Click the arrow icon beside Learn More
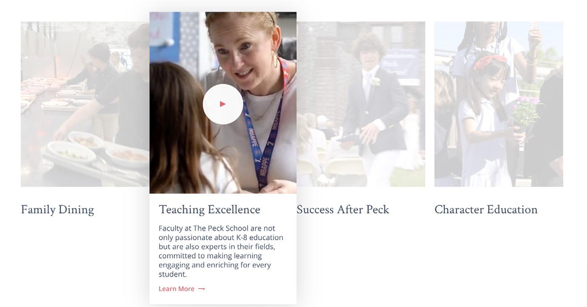 [x=202, y=289]
